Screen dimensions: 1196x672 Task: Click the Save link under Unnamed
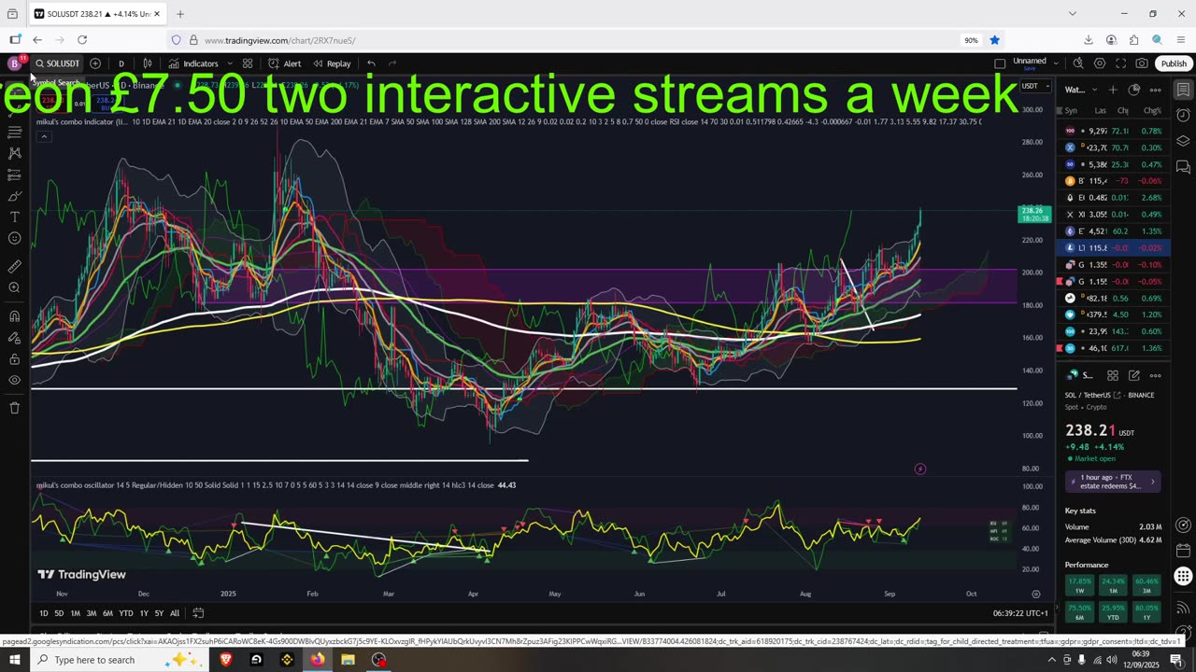tap(1029, 68)
